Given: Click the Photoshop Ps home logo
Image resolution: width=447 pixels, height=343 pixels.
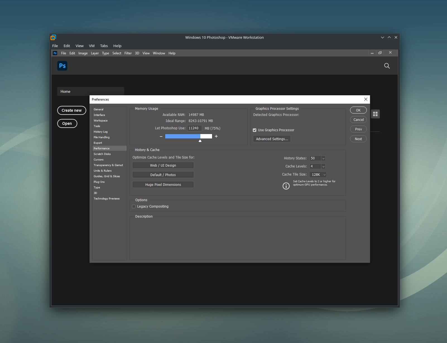Looking at the screenshot, I should click(62, 66).
